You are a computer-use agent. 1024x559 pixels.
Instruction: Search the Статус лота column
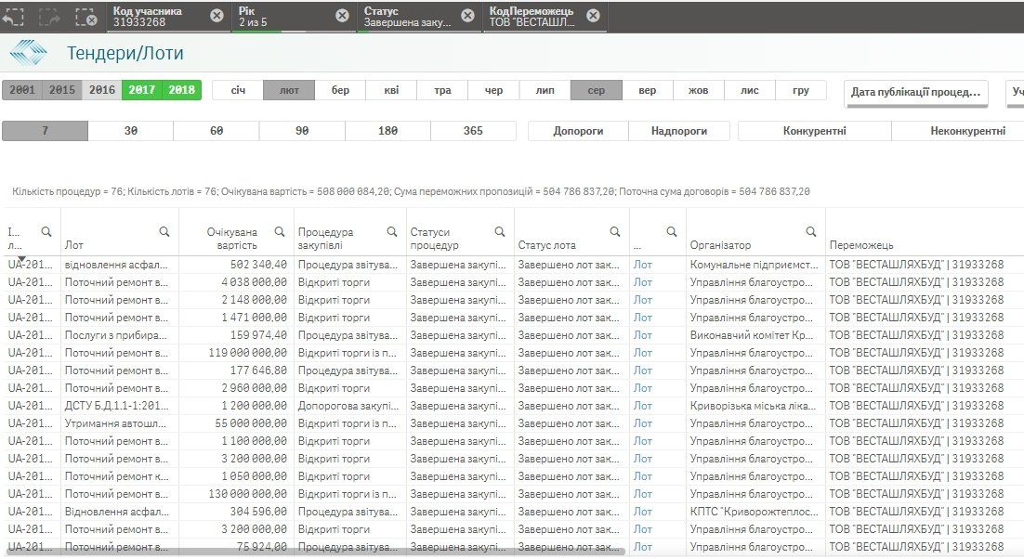tap(614, 232)
